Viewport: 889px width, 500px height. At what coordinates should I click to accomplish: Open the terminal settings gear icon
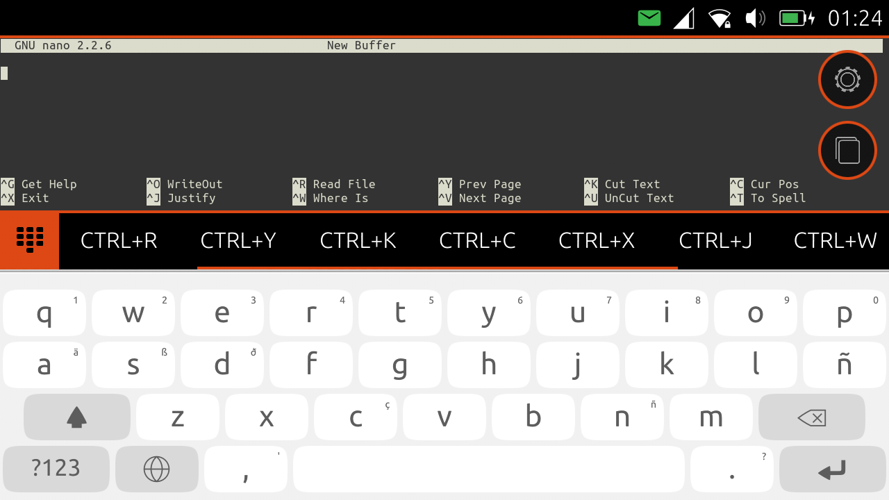coord(847,79)
